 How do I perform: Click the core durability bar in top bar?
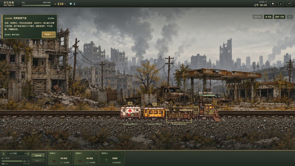[x=36, y=5]
